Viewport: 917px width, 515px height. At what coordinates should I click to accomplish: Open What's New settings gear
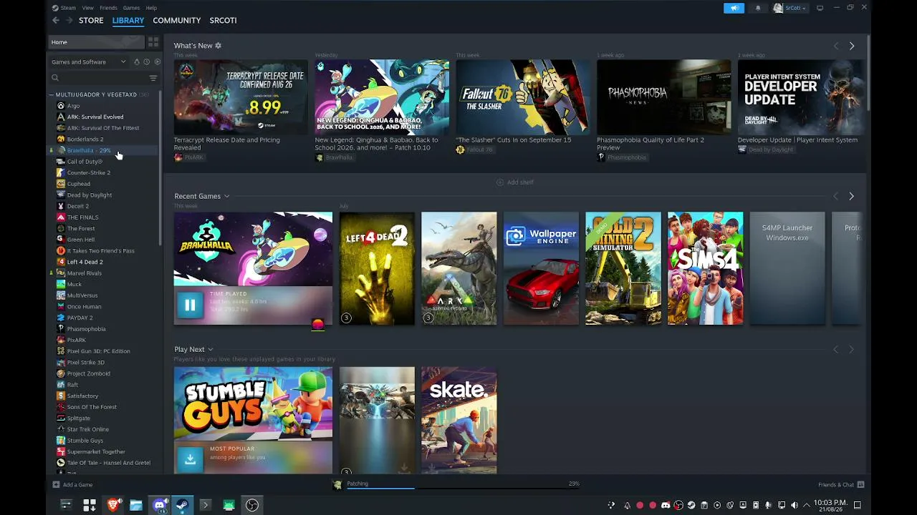click(219, 46)
